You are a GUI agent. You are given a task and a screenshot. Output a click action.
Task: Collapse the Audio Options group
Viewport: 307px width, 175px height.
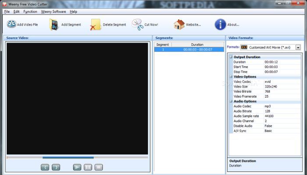coord(231,101)
